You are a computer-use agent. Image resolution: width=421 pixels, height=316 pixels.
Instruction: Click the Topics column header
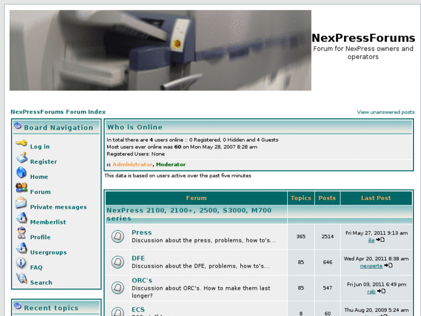(301, 198)
